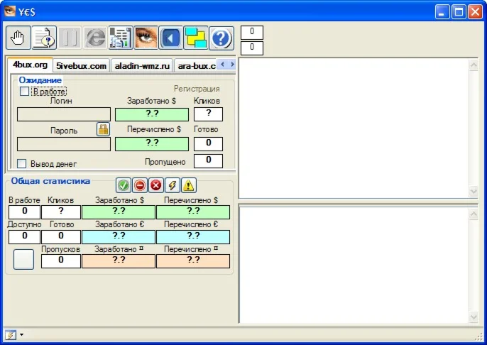Click inside the lower log text area
The image size is (487, 345).
354,265
